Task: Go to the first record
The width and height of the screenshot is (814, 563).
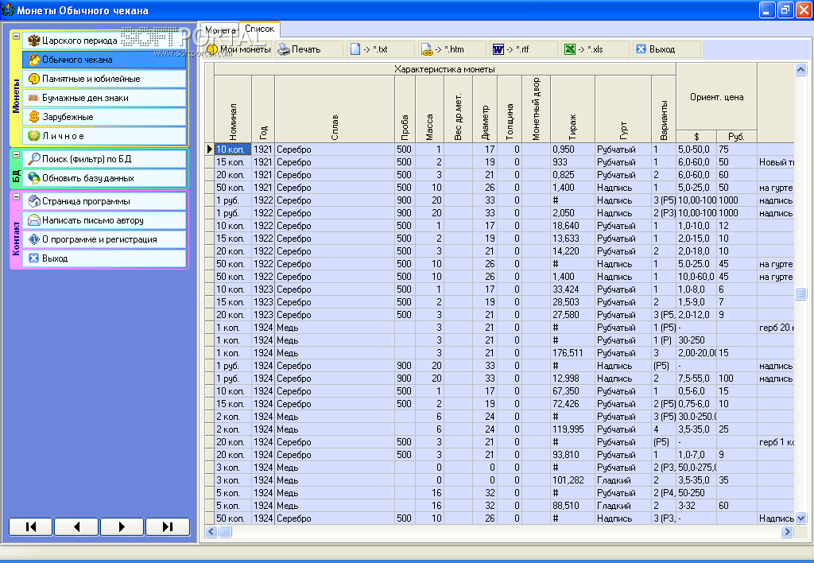Action: pyautogui.click(x=31, y=526)
